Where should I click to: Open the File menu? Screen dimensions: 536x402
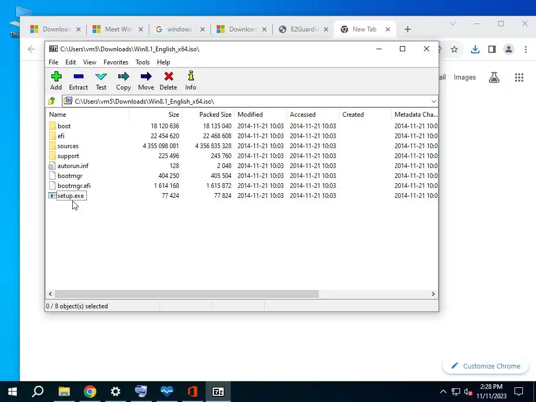53,62
